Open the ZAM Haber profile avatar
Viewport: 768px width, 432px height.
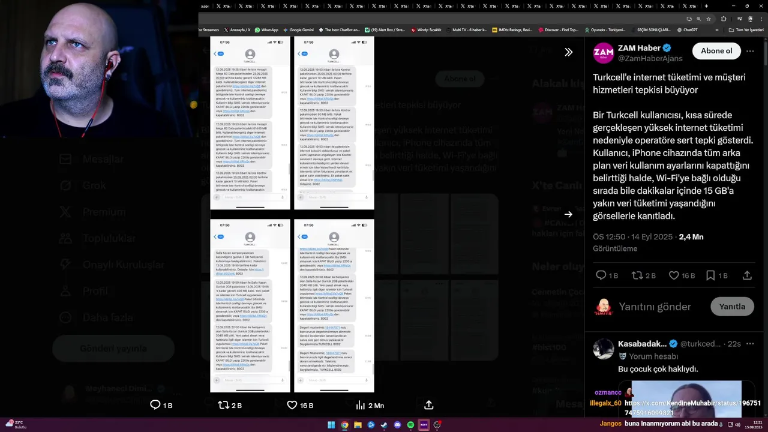pyautogui.click(x=604, y=53)
